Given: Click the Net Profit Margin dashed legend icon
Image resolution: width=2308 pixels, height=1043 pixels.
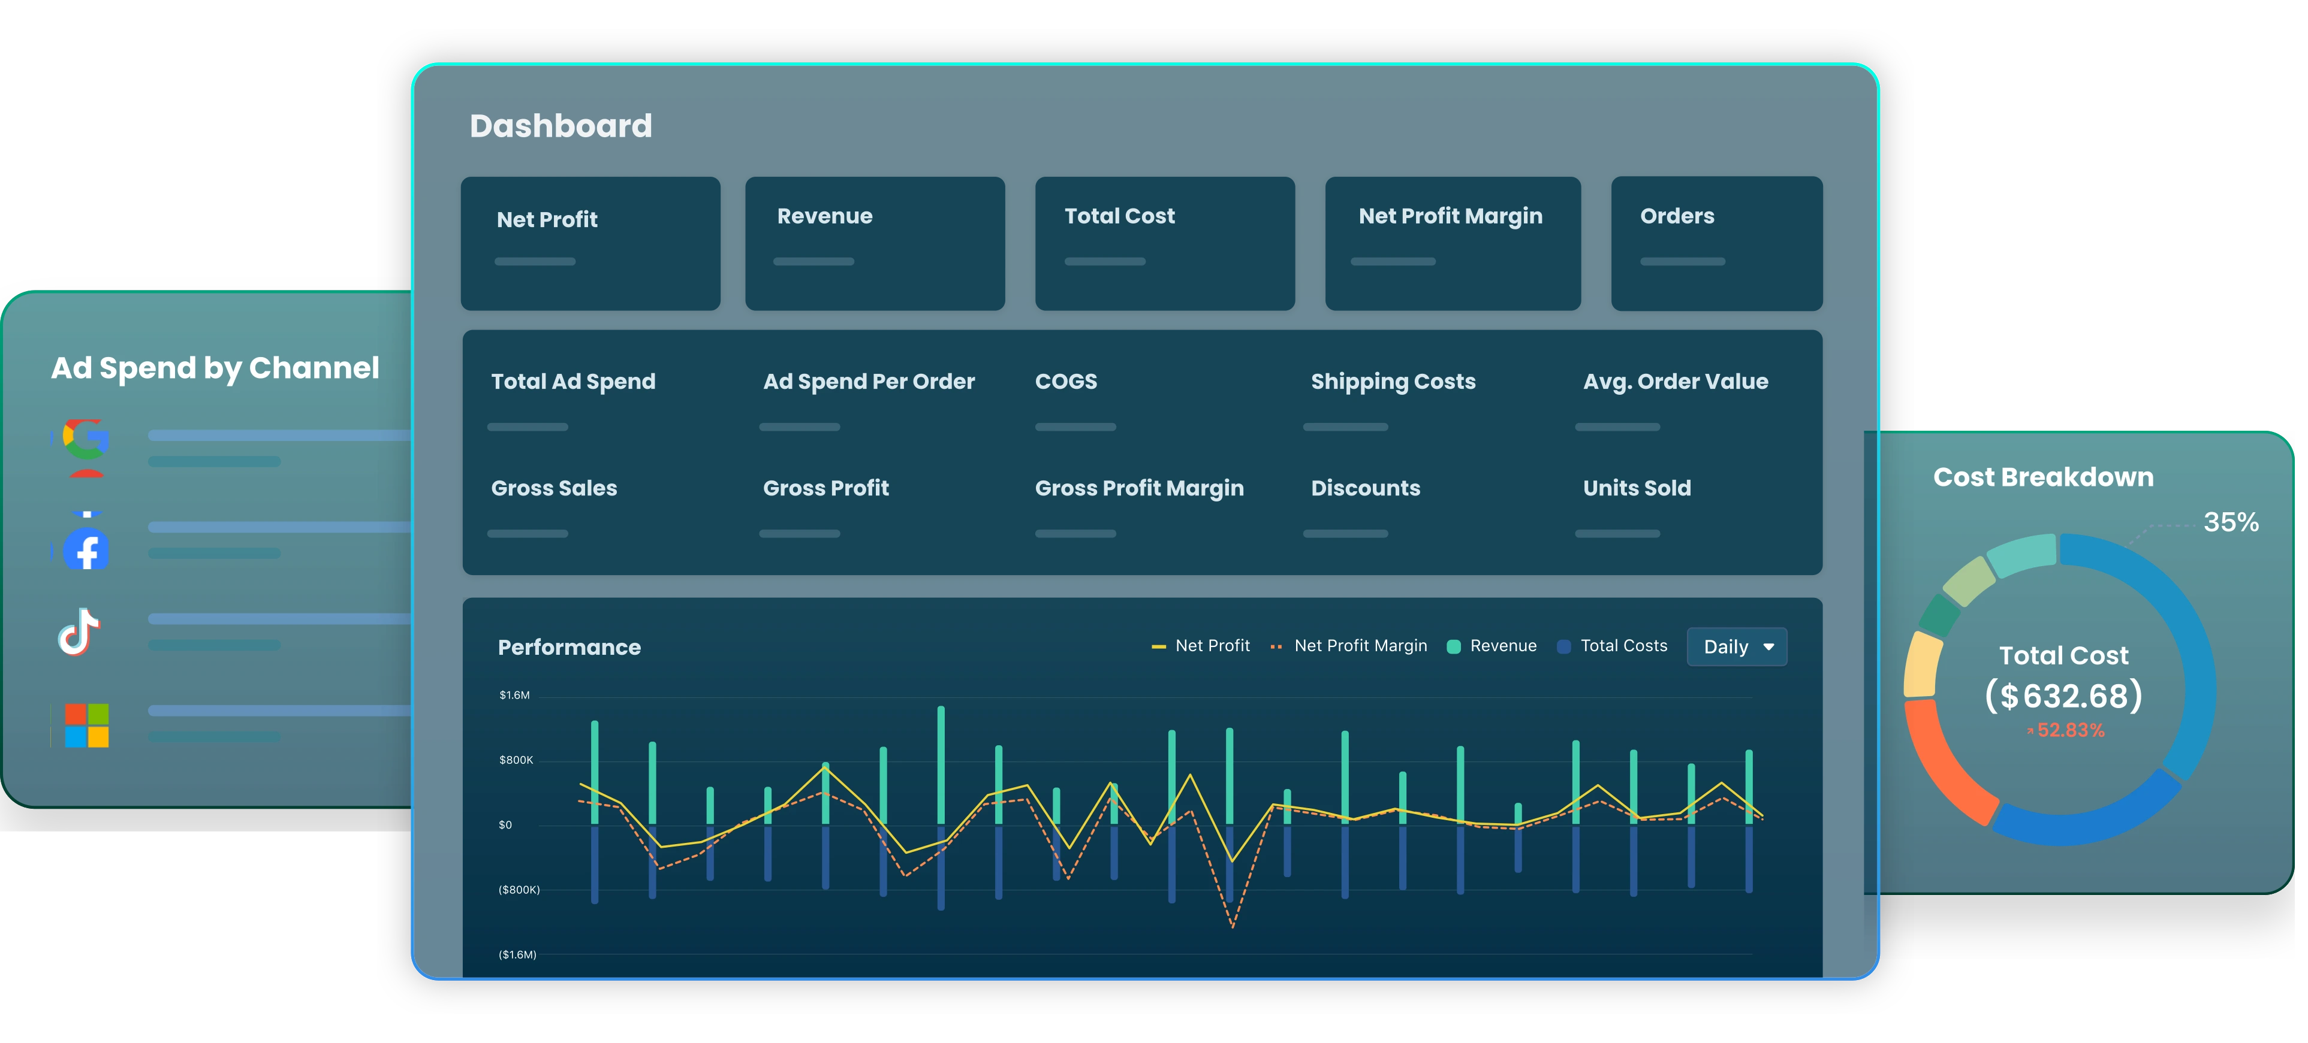Looking at the screenshot, I should (x=1277, y=645).
